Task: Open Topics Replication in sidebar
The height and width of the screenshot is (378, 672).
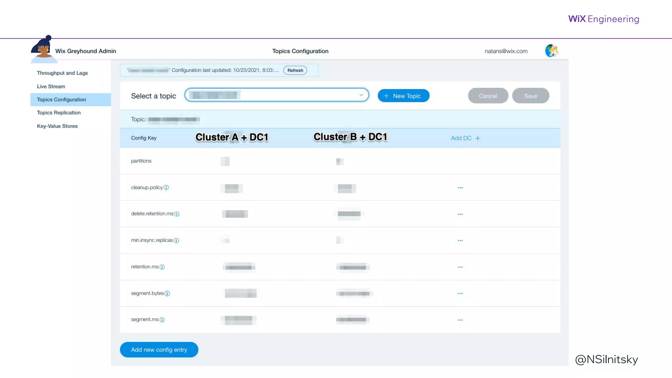Action: pyautogui.click(x=59, y=113)
